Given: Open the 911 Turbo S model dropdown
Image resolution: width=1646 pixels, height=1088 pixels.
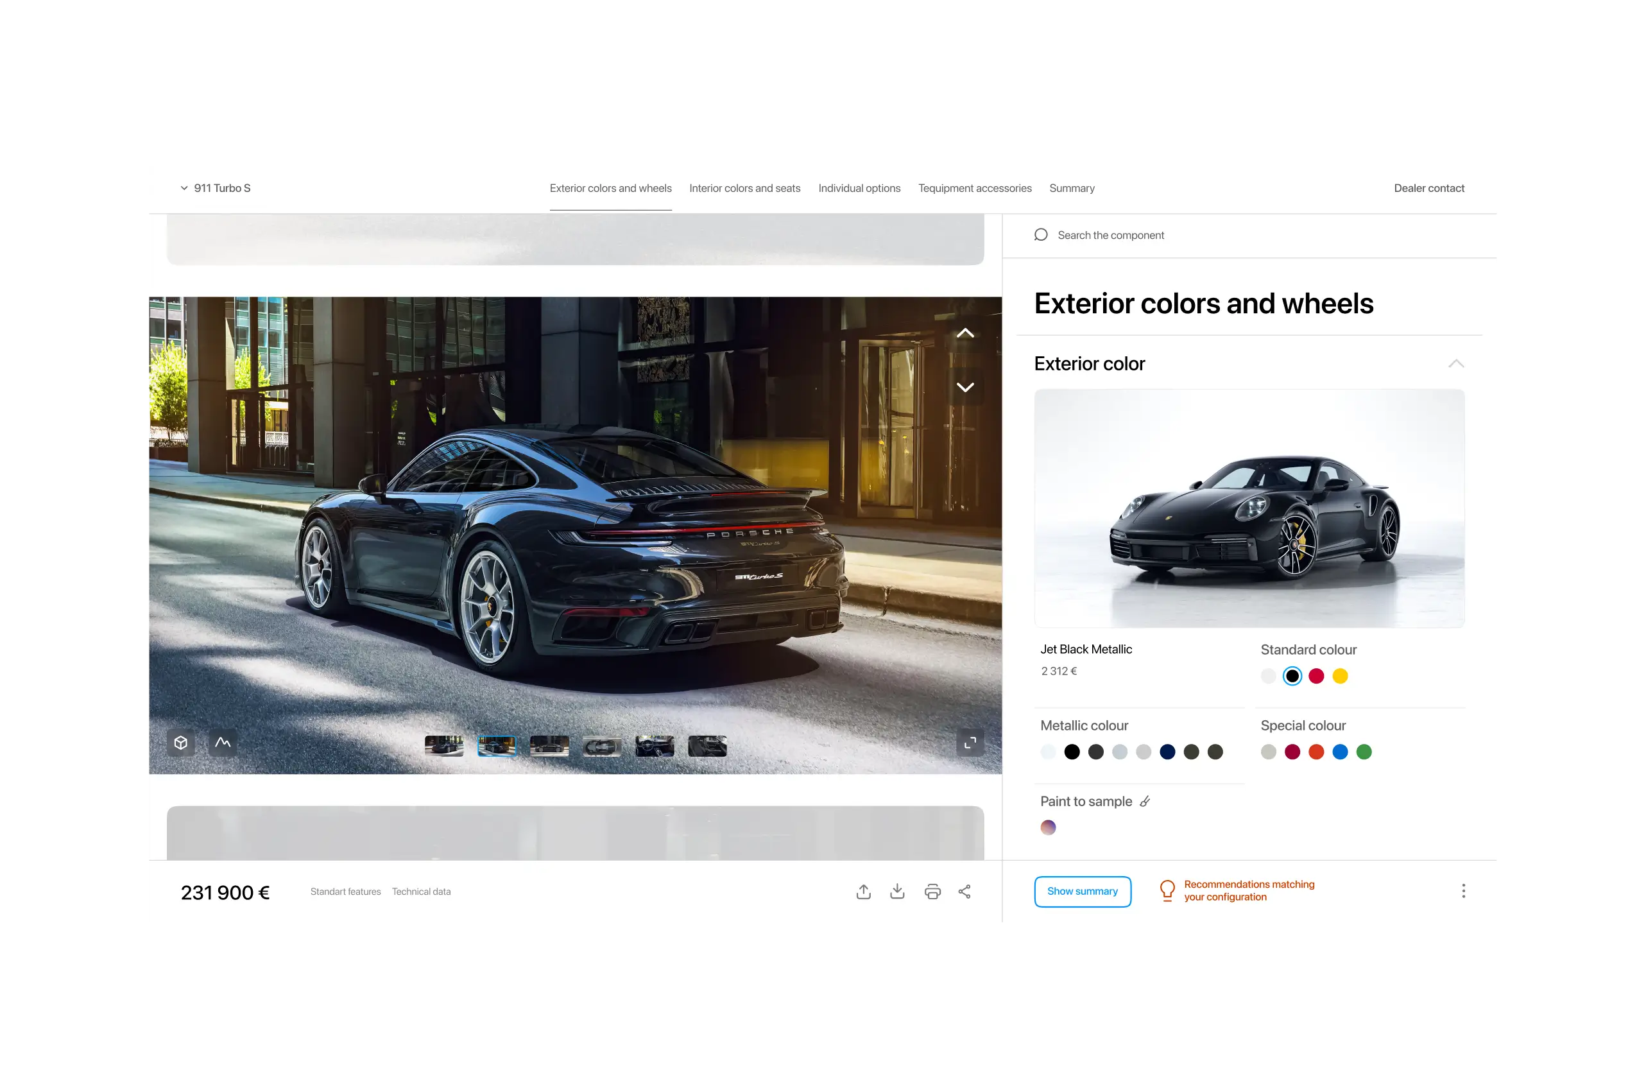Looking at the screenshot, I should click(215, 188).
